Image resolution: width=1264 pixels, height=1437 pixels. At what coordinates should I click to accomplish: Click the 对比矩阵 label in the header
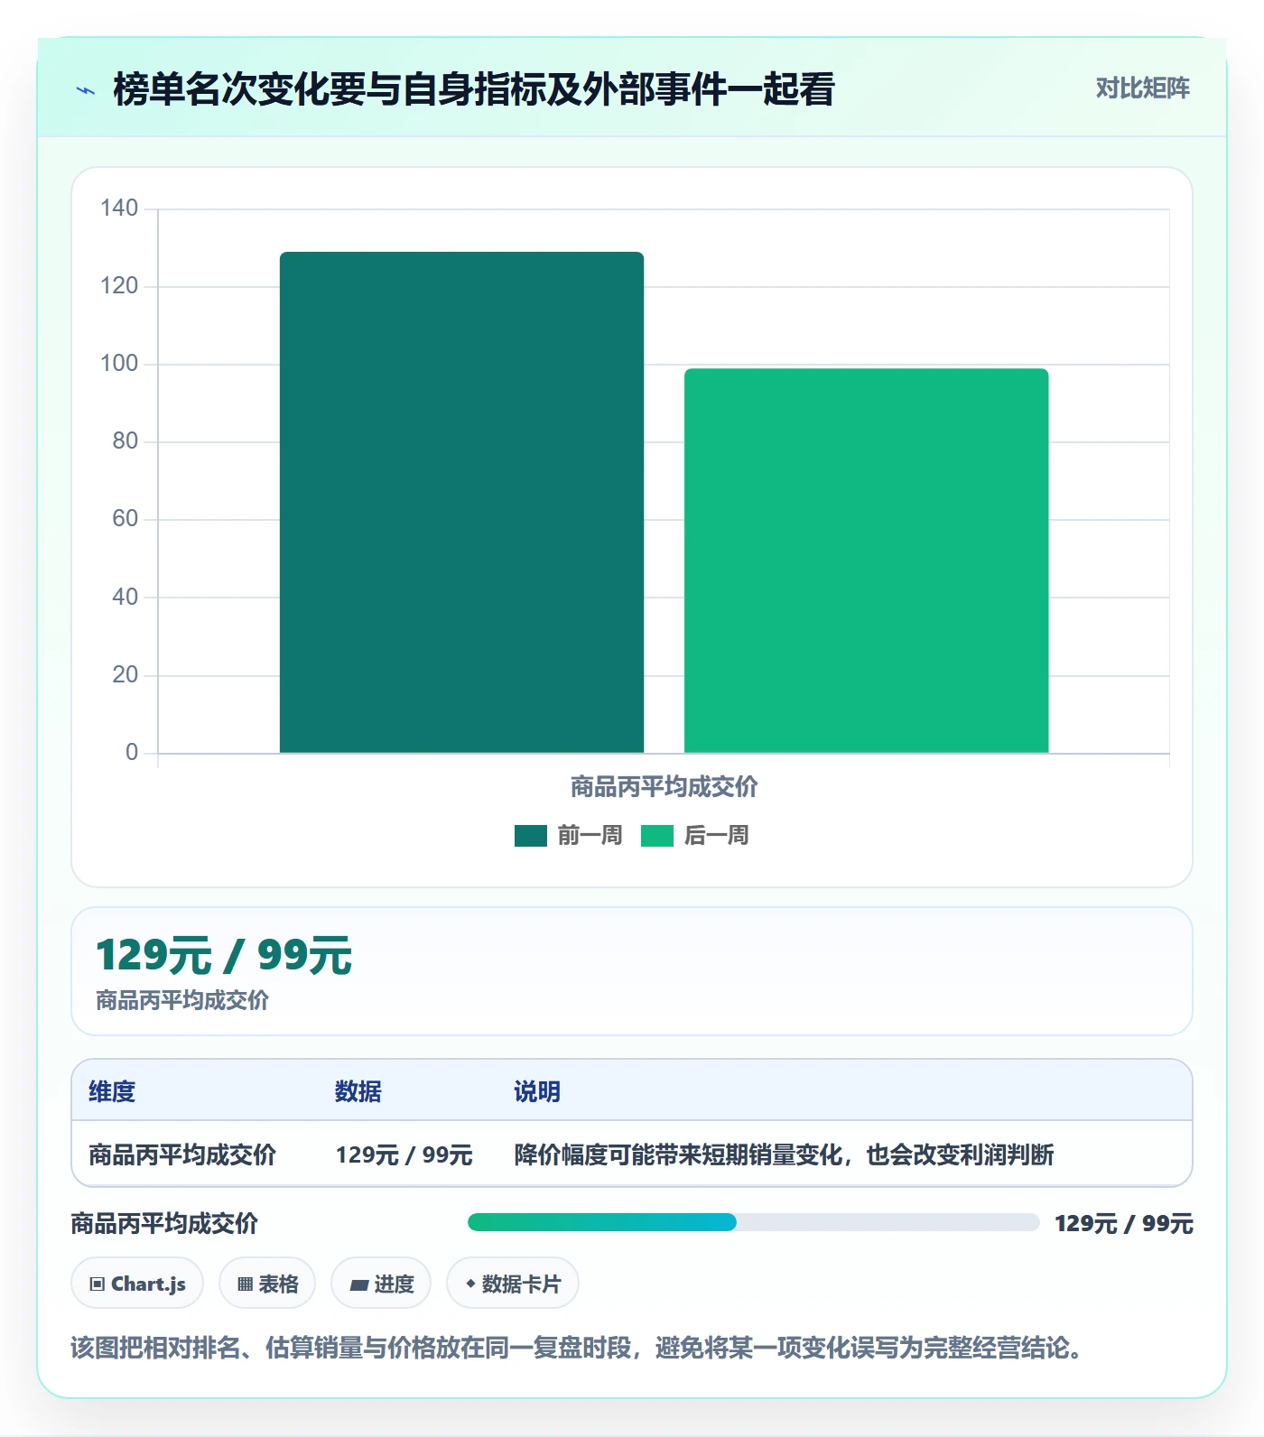click(x=1142, y=88)
